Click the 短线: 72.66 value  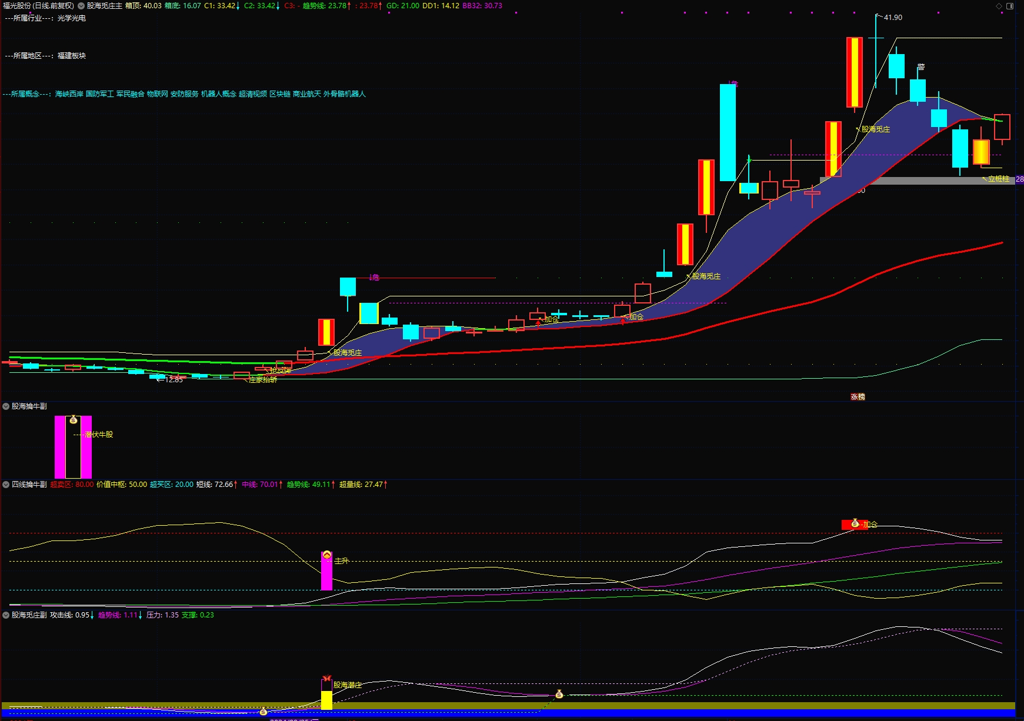[217, 485]
